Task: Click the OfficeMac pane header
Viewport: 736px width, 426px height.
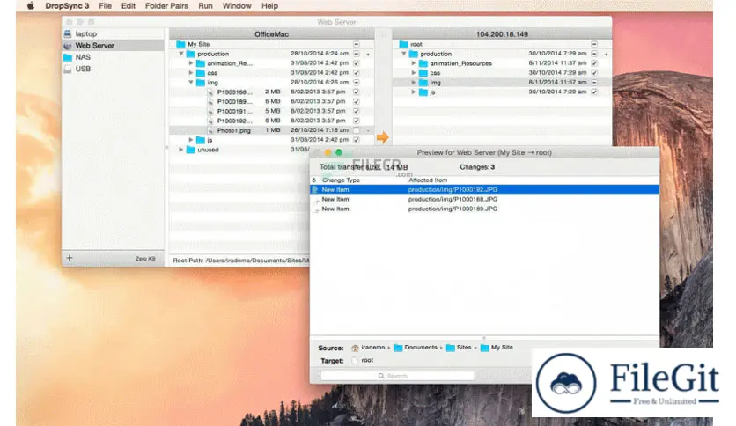Action: 271,34
